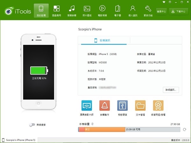Open the 遊戲應用 apps section
The width and height of the screenshot is (191, 143).
tap(57, 11)
